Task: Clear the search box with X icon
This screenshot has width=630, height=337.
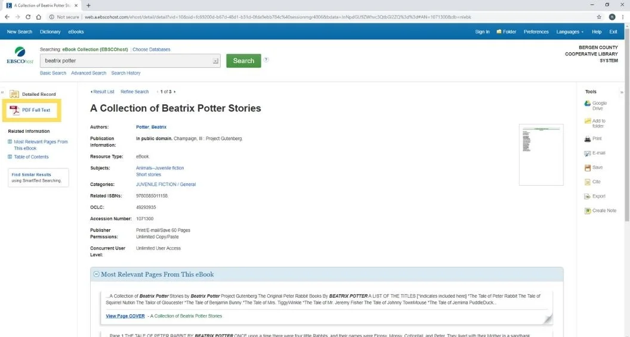Action: coord(215,61)
